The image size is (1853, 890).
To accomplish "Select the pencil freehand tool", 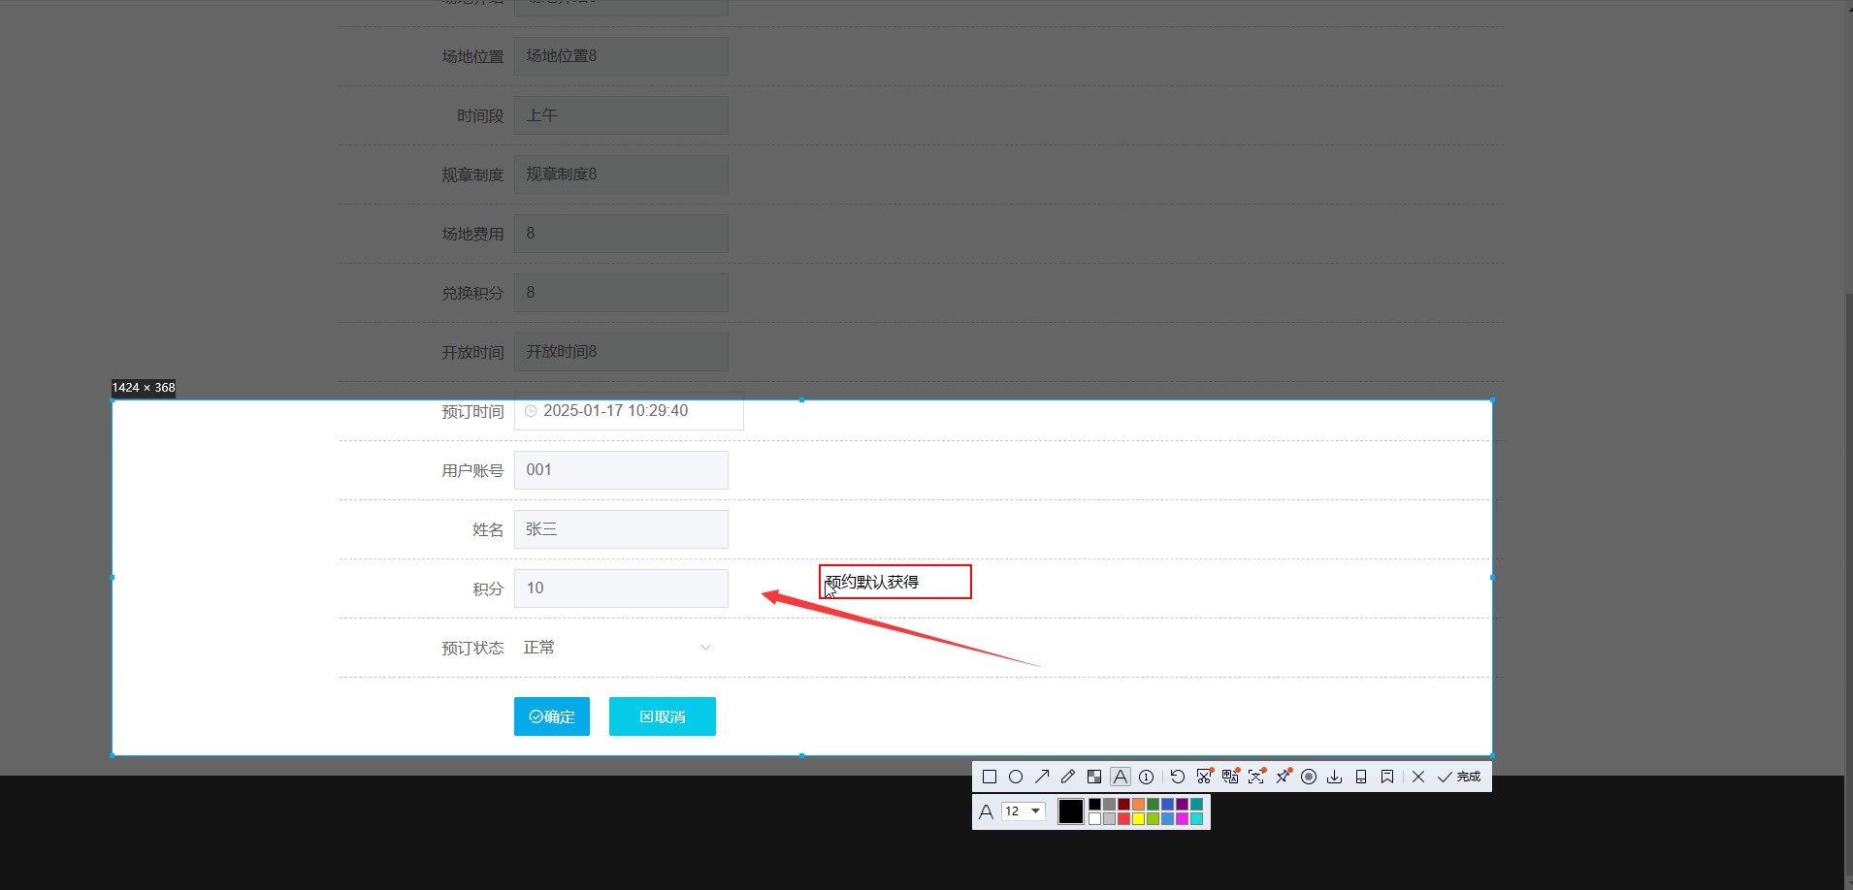I will [x=1068, y=777].
